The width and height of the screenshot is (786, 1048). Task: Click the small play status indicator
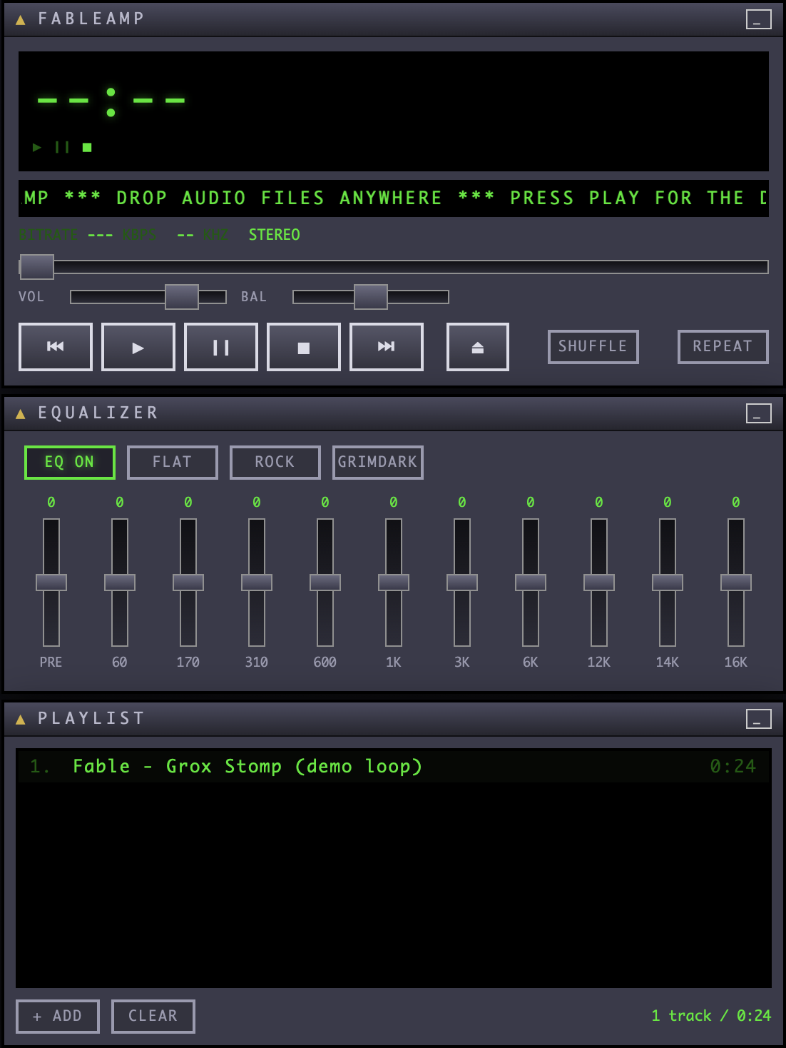(x=37, y=148)
